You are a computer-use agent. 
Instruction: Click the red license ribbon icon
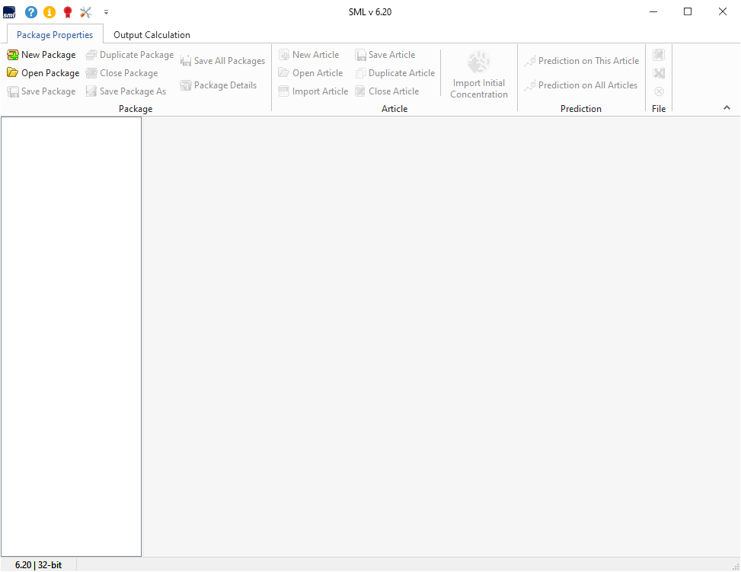pyautogui.click(x=68, y=12)
